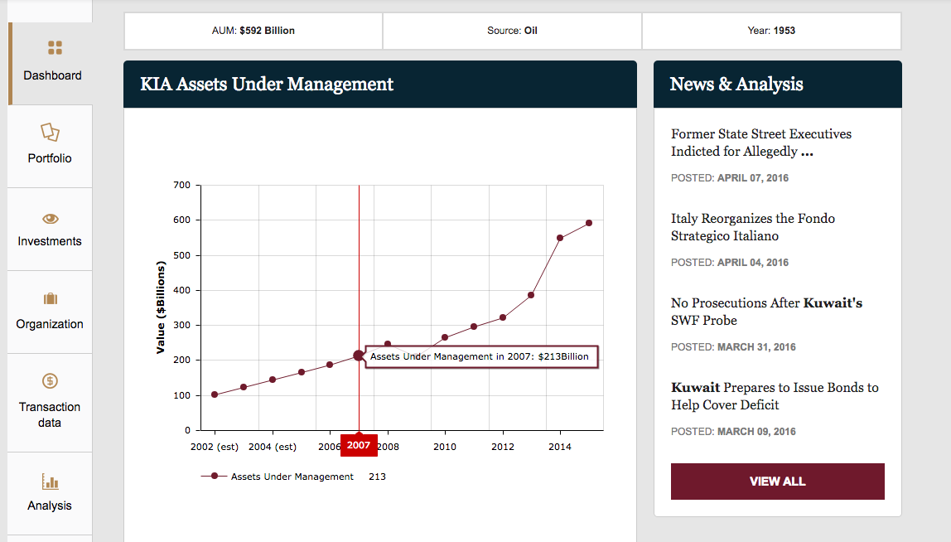Viewport: 951px width, 542px height.
Task: Click the highlighted 2007 data point
Action: click(359, 356)
